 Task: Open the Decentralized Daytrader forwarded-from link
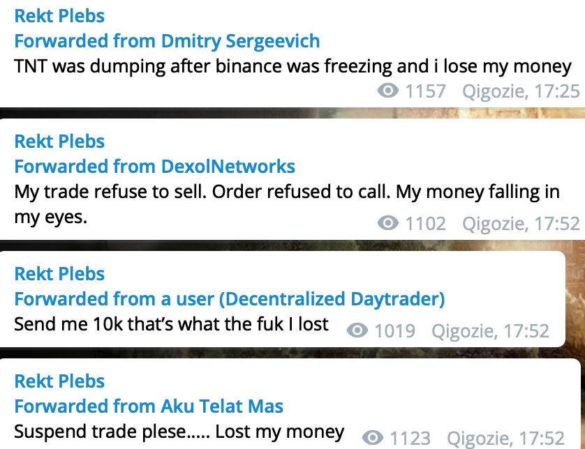click(230, 299)
